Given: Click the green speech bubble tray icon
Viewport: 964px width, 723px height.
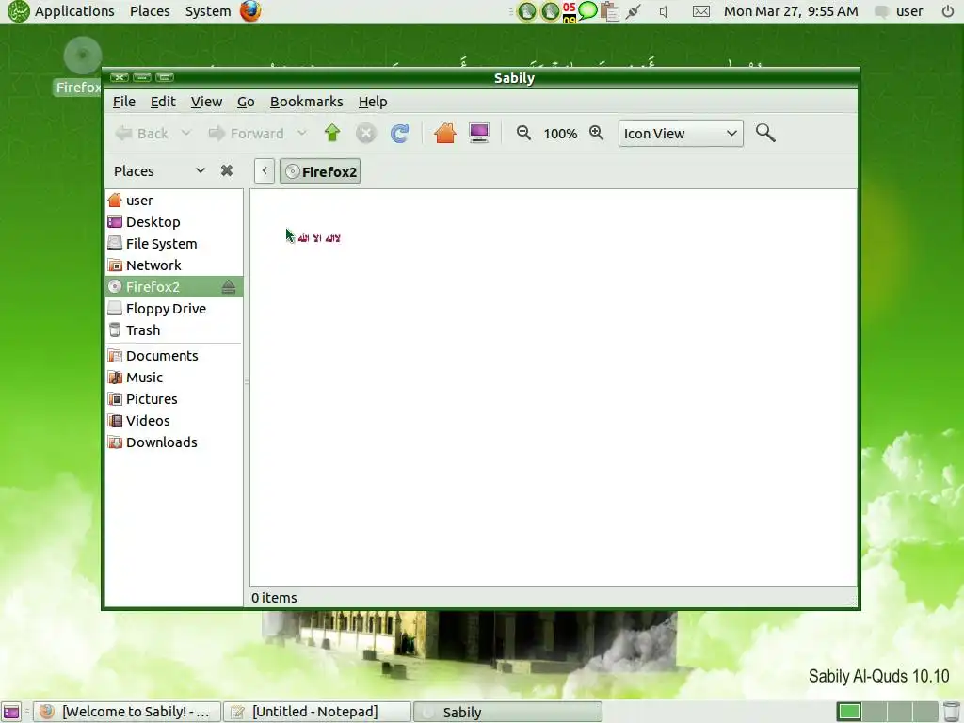Looking at the screenshot, I should pos(587,10).
